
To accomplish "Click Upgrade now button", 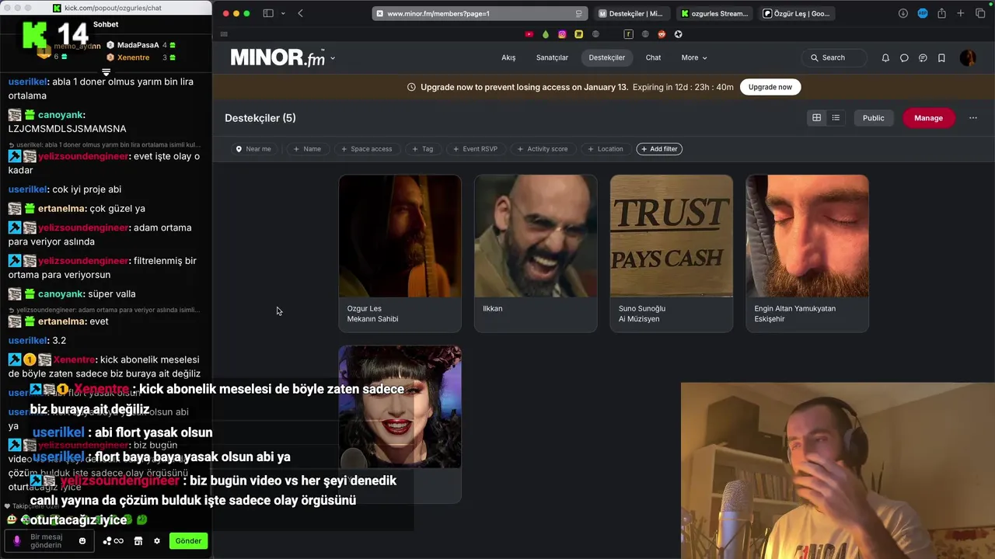I will 770,87.
